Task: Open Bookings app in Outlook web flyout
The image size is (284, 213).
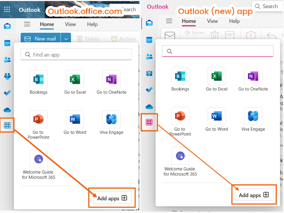Action: click(x=39, y=82)
